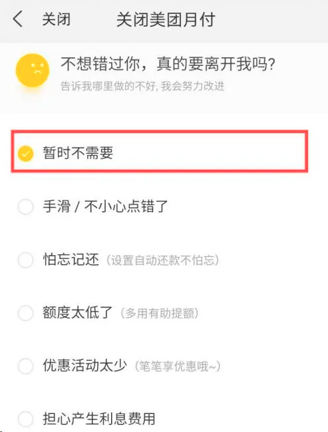Select the 优惠活动太少 radio circle
The width and height of the screenshot is (328, 432).
point(25,366)
